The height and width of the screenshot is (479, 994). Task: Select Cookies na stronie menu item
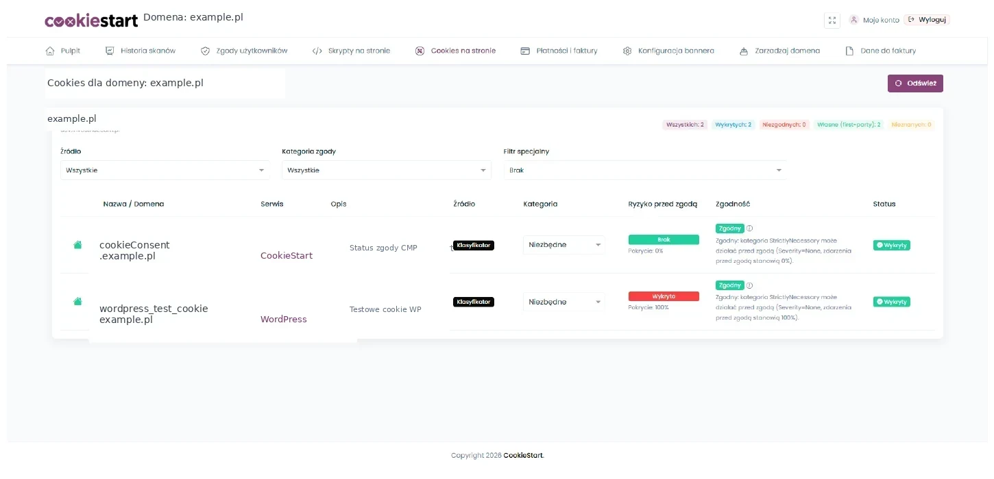coord(455,51)
